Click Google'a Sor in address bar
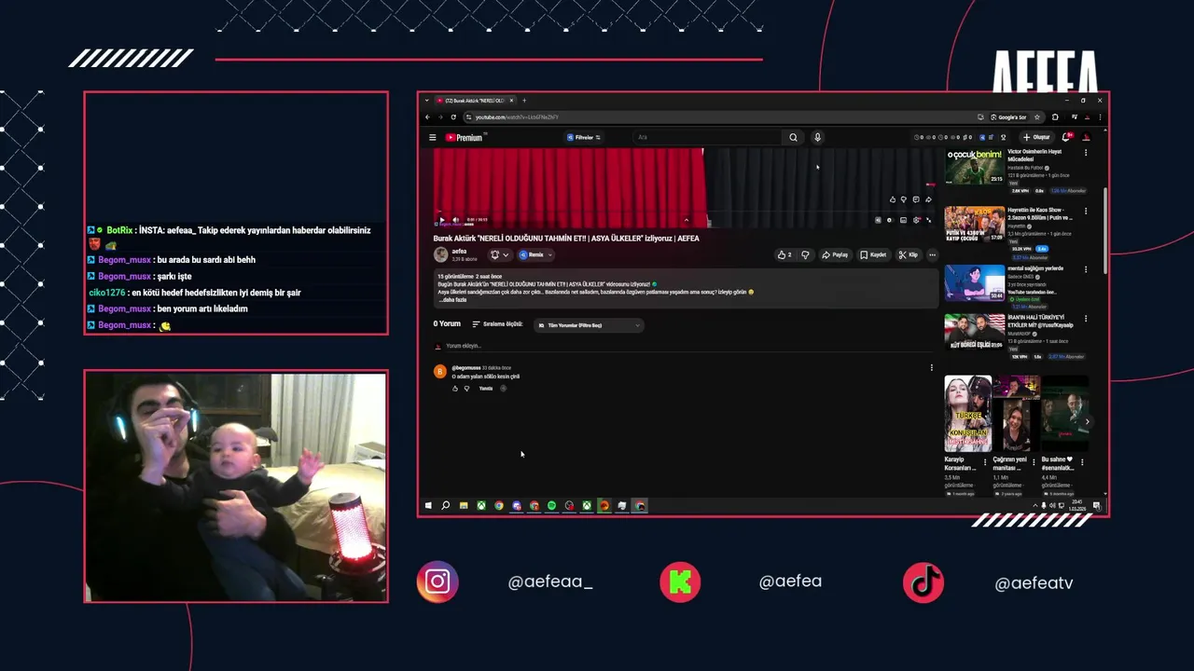The image size is (1194, 671). click(1008, 117)
